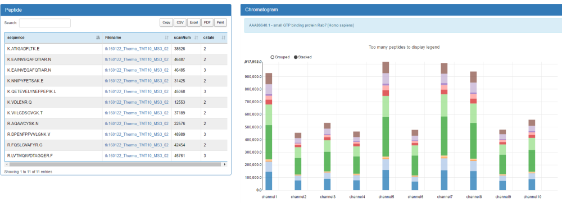Click scanNum value 22576
This screenshot has height=203, width=562.
[x=180, y=124]
